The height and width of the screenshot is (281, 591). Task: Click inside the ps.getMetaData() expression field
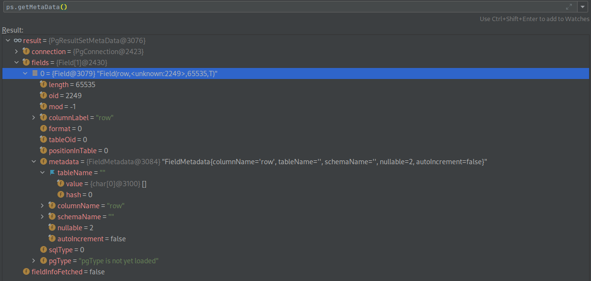pyautogui.click(x=283, y=7)
